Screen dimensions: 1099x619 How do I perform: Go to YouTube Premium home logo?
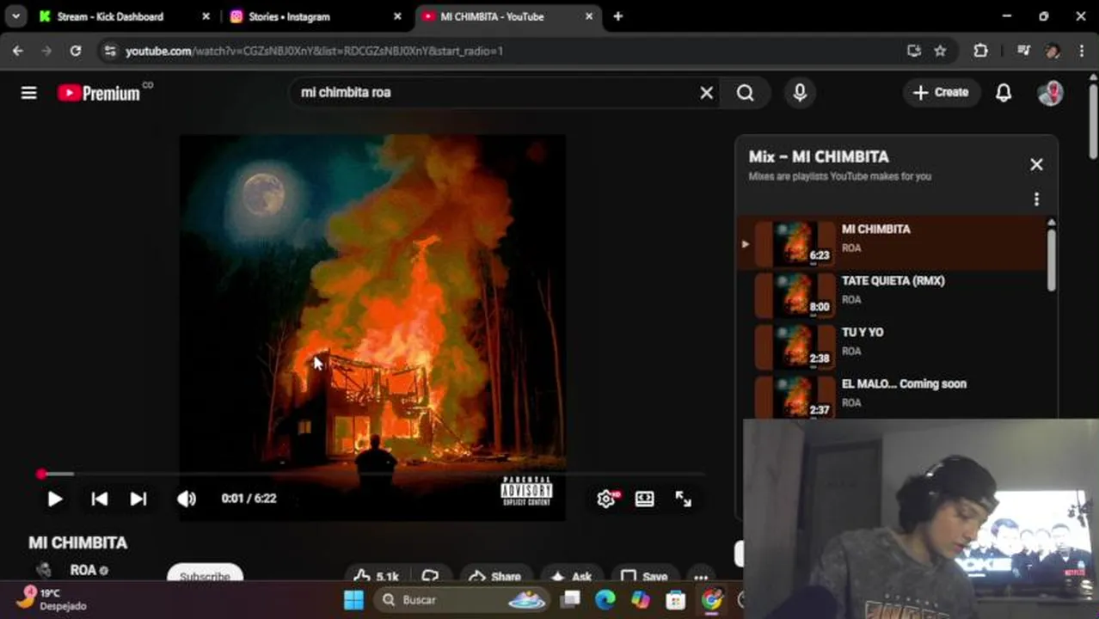99,93
